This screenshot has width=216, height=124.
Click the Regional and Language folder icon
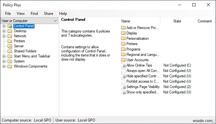[x=123, y=55]
